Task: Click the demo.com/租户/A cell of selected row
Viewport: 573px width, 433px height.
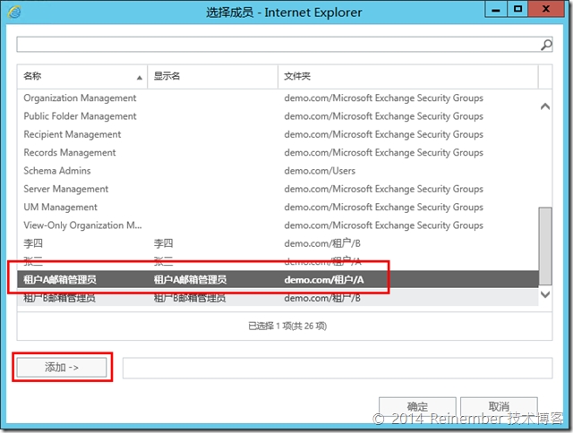Action: click(324, 280)
